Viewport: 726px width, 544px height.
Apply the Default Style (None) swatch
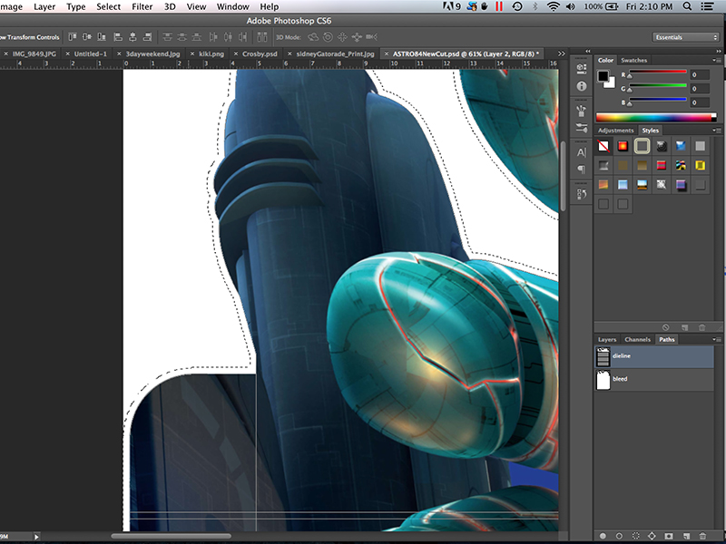click(x=603, y=146)
